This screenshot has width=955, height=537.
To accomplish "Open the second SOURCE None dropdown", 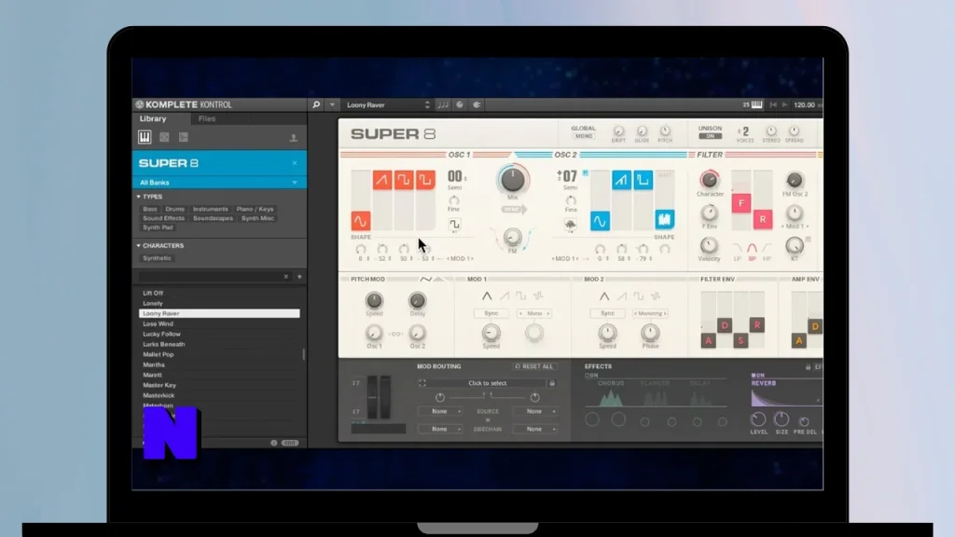I will coord(534,411).
